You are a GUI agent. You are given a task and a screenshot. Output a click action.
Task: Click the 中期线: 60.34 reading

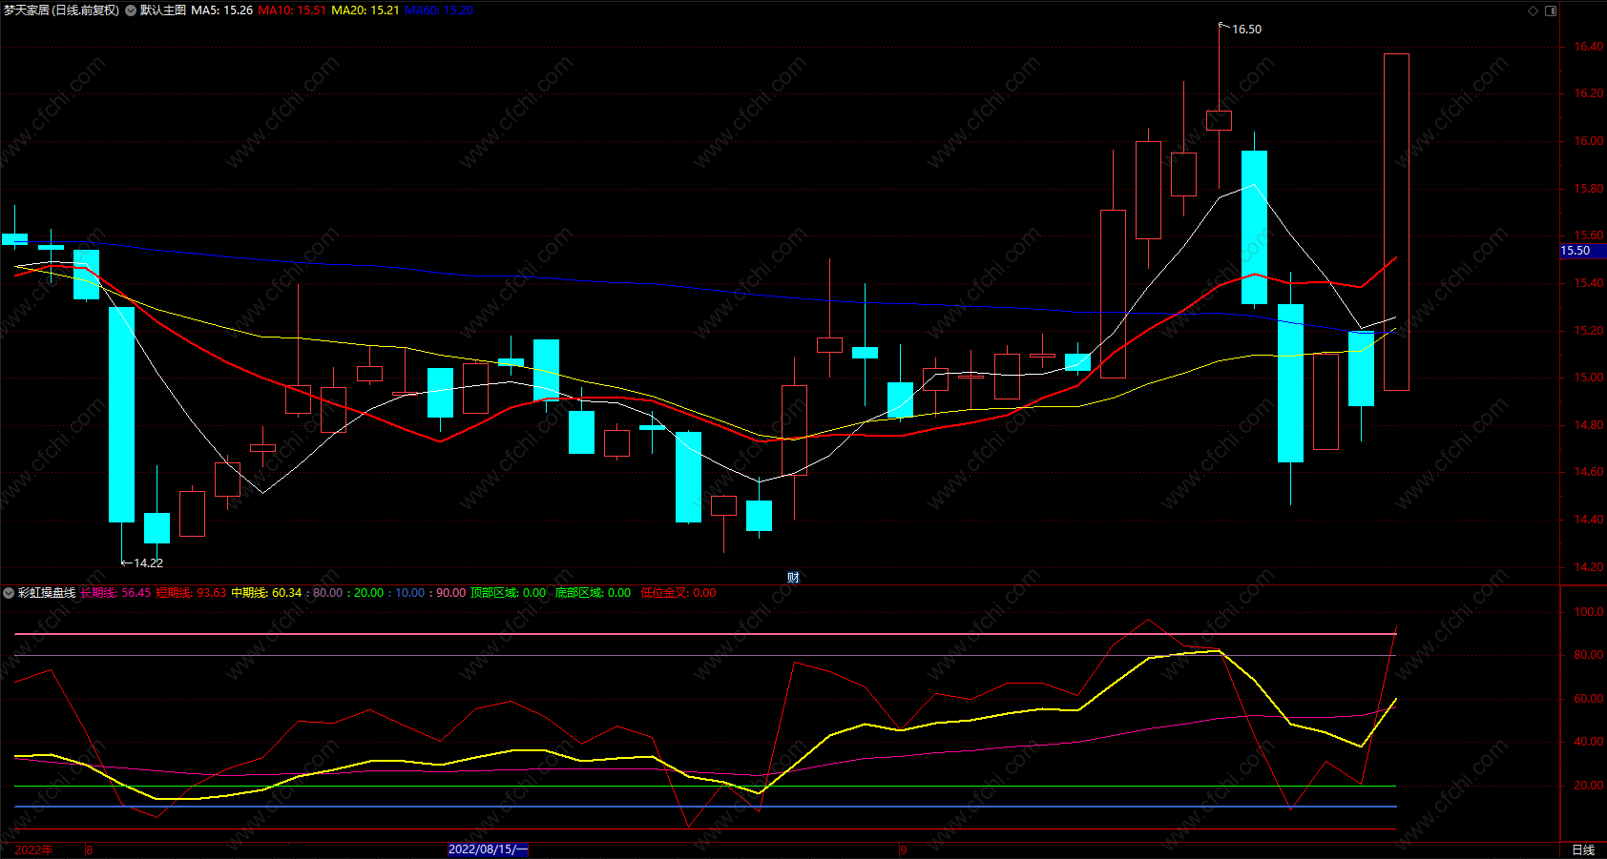[x=266, y=593]
